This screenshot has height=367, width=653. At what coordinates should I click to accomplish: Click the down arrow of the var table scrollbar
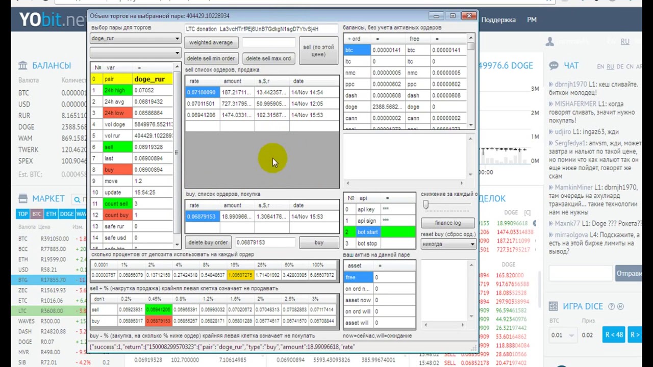click(x=177, y=246)
